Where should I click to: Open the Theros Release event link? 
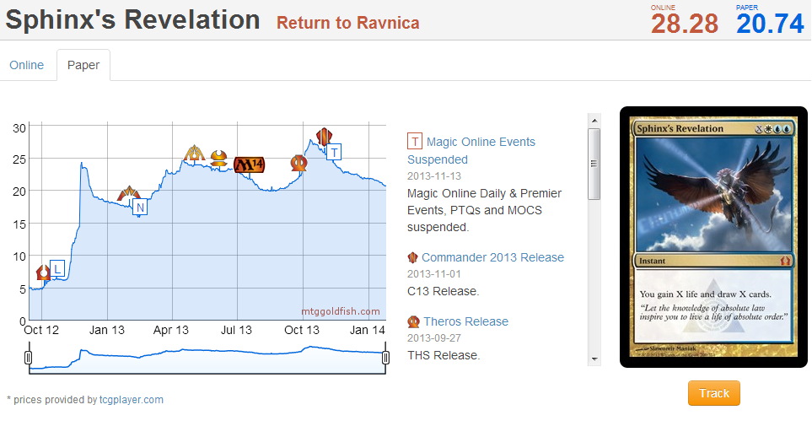(465, 321)
